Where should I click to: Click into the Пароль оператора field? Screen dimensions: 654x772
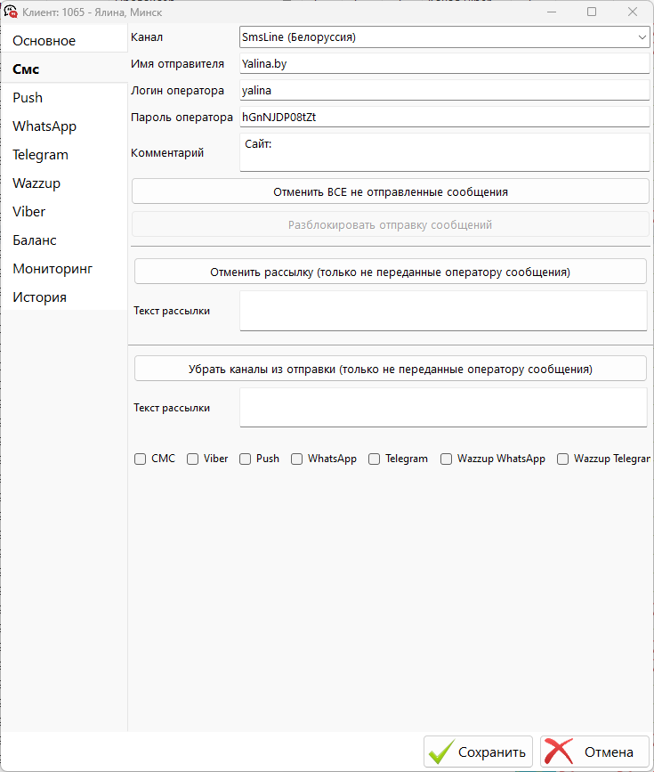(x=444, y=118)
